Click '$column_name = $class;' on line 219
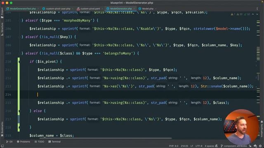This screenshot has width=264, height=148. (52, 136)
